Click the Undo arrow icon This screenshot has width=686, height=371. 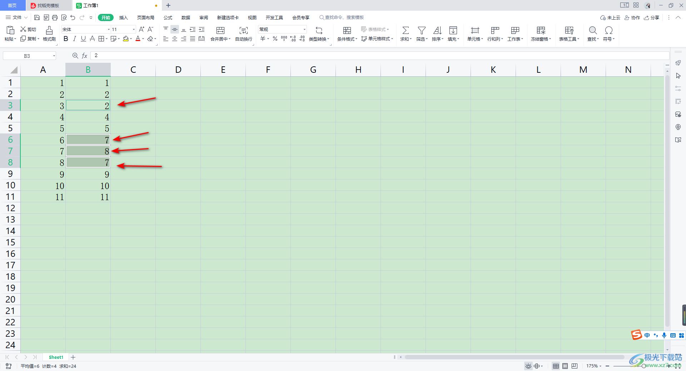(73, 17)
